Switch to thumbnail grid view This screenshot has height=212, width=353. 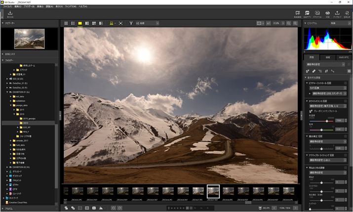click(x=67, y=23)
